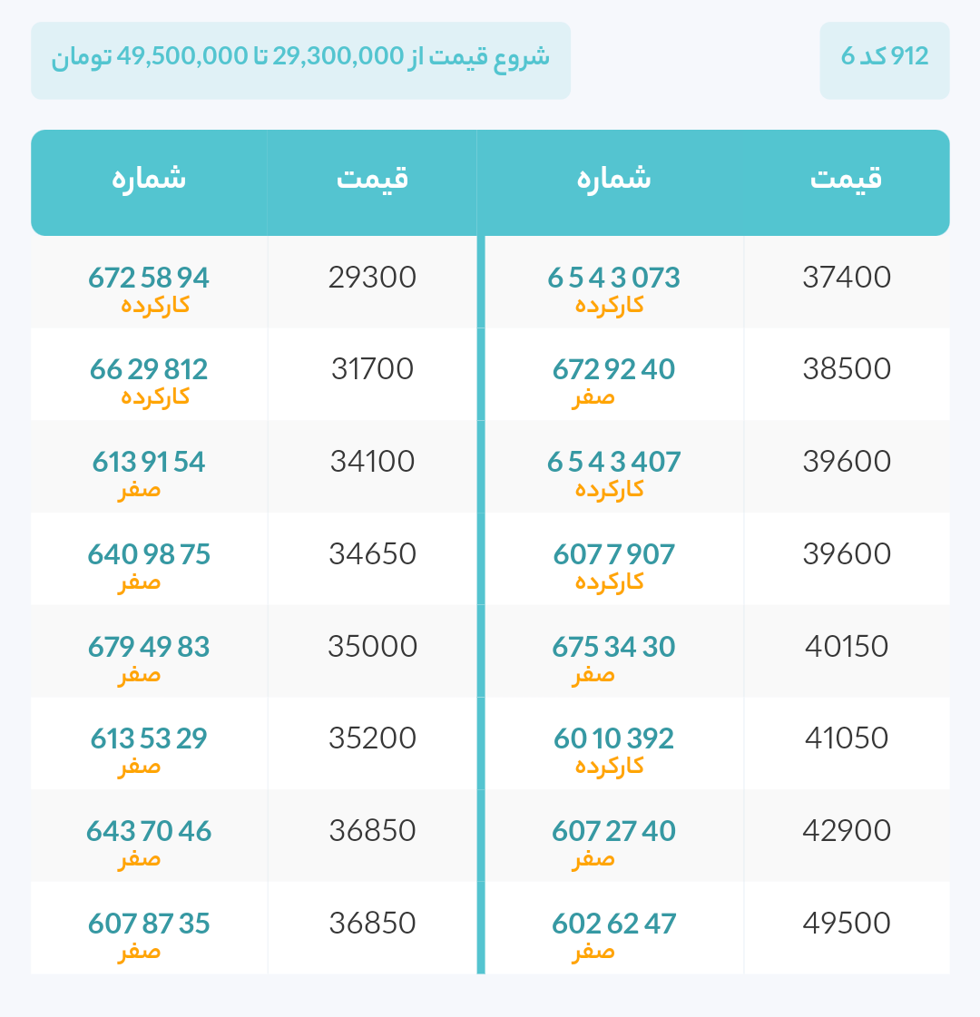Click number 607 87 35
This screenshot has height=1017, width=980.
[149, 924]
